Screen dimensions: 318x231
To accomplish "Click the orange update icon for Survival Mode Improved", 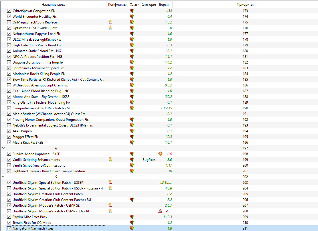I will 160,154.
